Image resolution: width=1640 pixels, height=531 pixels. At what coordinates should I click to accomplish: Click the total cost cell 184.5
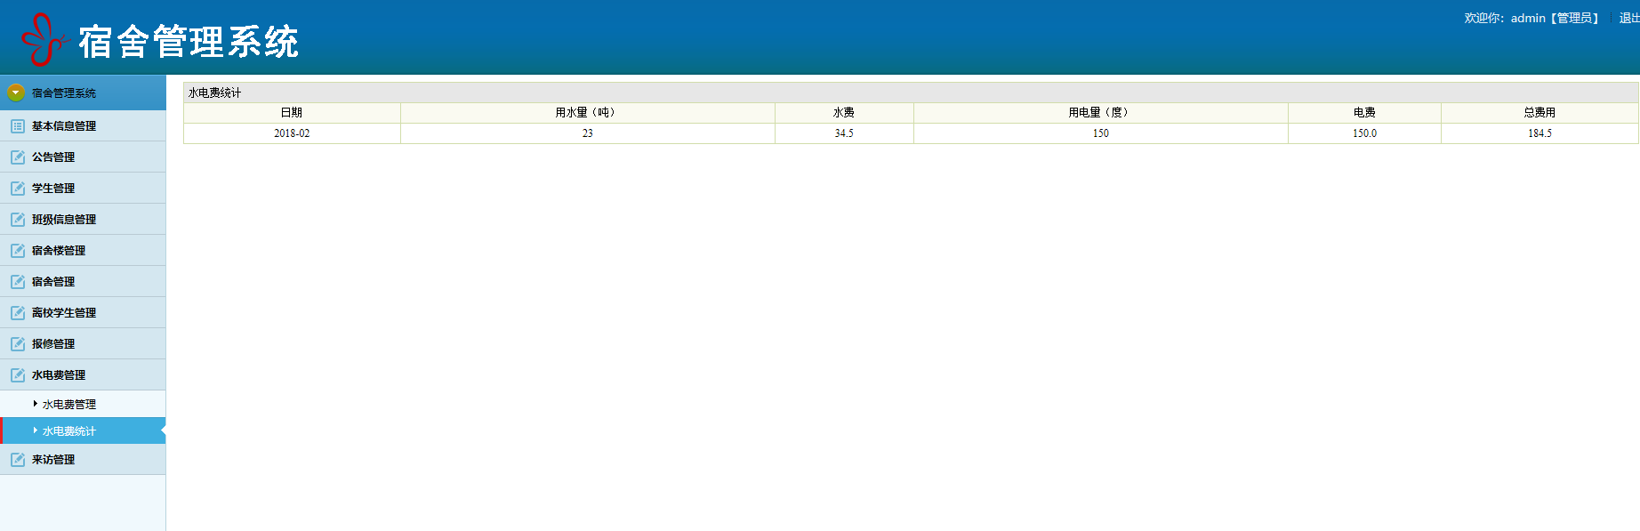tap(1540, 133)
